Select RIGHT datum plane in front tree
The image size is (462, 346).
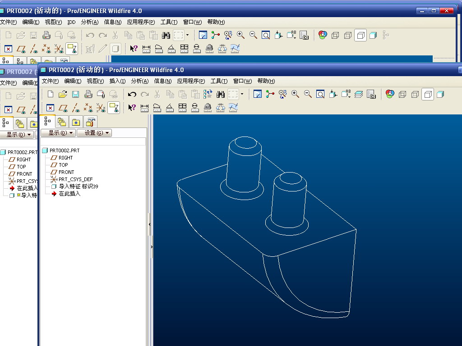coord(65,158)
